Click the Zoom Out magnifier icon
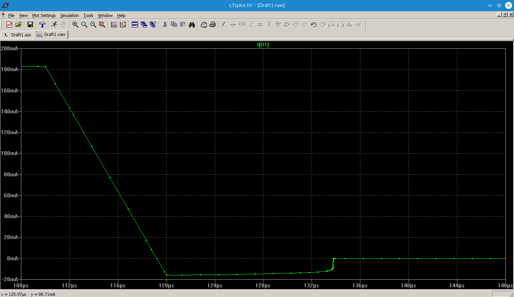Viewport: 514px width, 297px height. point(93,25)
